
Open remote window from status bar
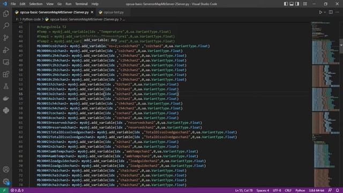point(4,190)
